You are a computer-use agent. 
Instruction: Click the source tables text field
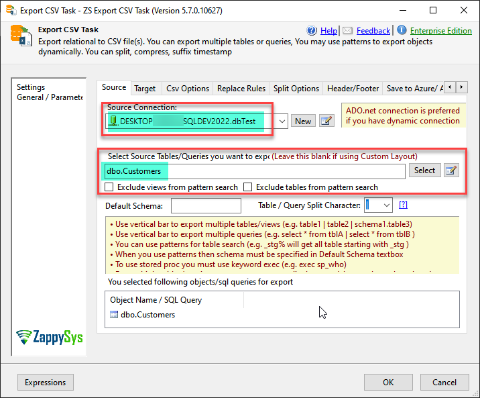pos(255,171)
